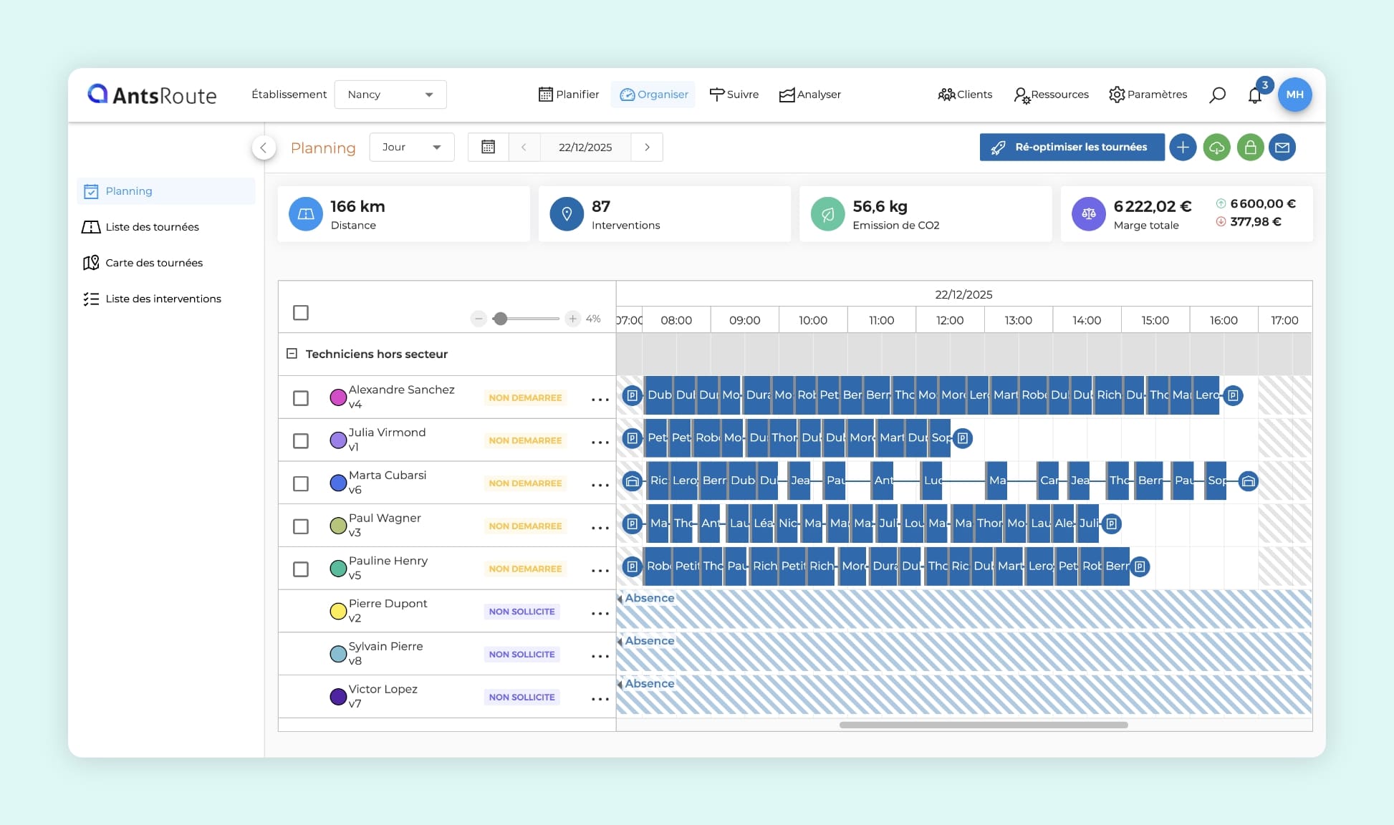The image size is (1394, 825).
Task: Collapse the Techniciens hors secteur group
Action: pos(292,354)
